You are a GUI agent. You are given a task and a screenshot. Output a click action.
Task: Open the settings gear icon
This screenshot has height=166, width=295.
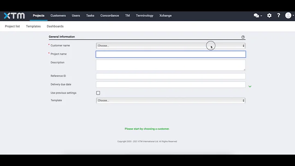coord(269,16)
